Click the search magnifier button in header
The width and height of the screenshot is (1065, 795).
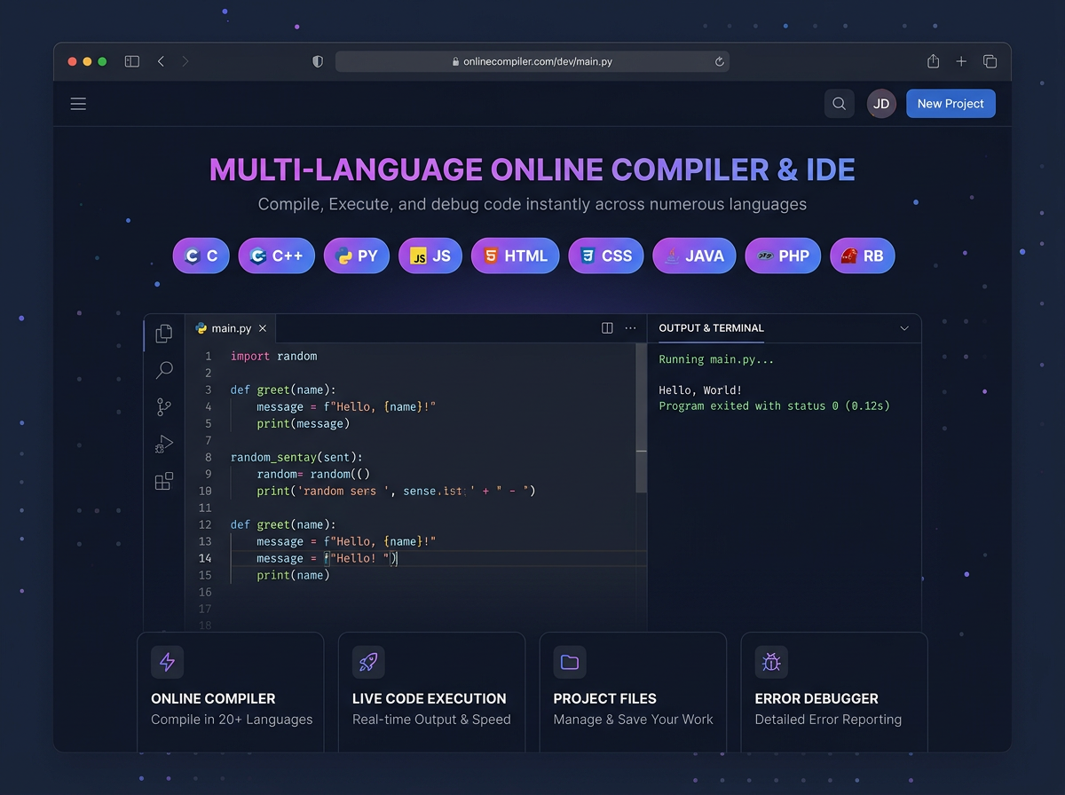click(839, 104)
